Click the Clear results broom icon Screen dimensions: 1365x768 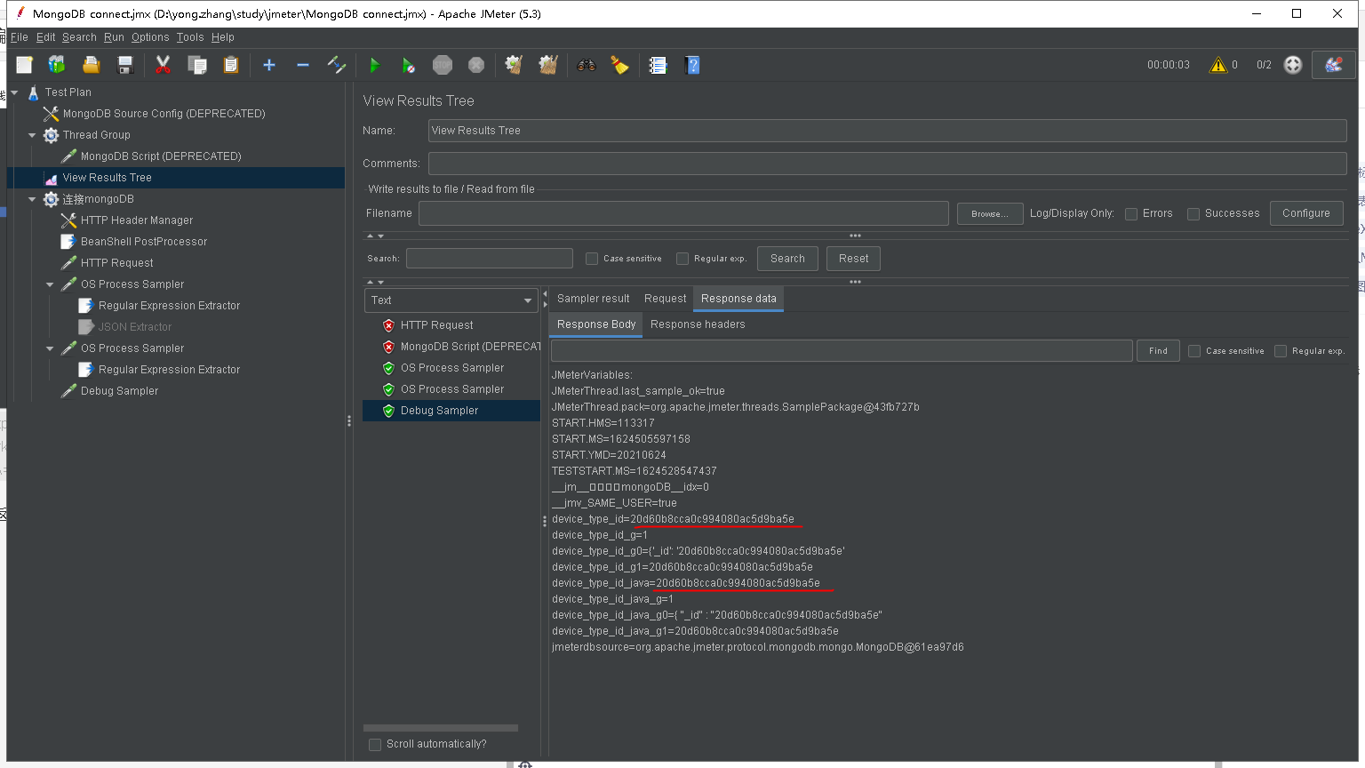[514, 65]
